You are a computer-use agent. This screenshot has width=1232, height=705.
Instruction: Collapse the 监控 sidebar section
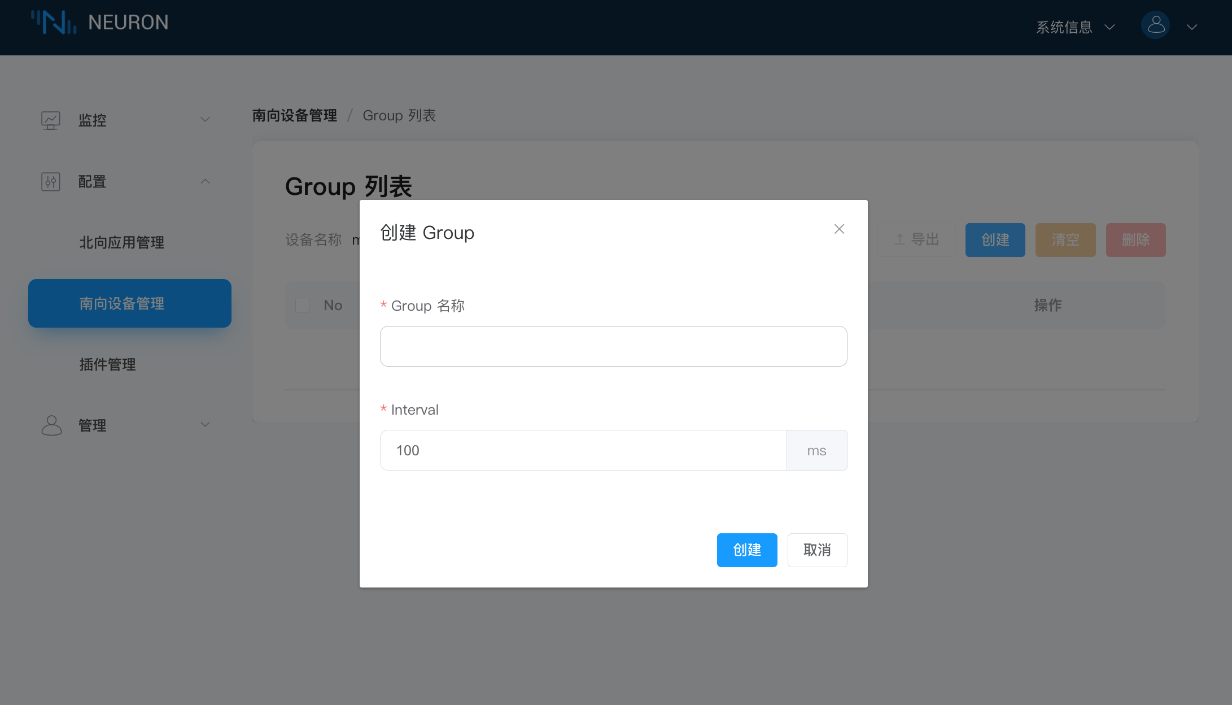[x=206, y=120]
